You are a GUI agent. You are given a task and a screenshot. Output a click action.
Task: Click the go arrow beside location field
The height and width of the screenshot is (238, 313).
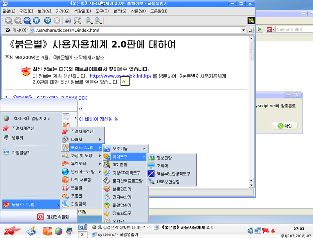coord(250,30)
